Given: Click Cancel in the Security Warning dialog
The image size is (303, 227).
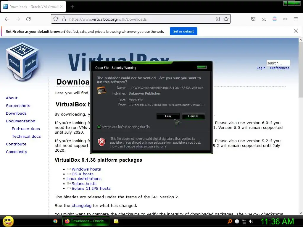Looking at the screenshot, I should (193, 116).
